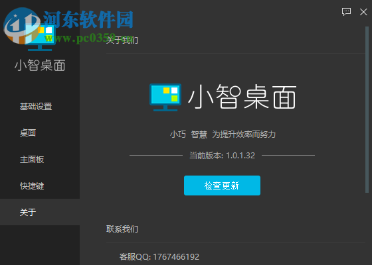Viewport: 372px width, 265px height.
Task: Click the large 小智桌面 title text
Action: point(242,97)
